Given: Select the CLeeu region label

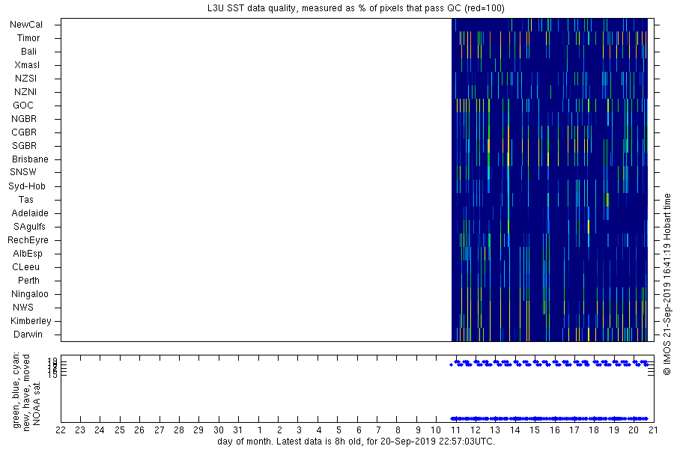Looking at the screenshot, I should pyautogui.click(x=25, y=267).
